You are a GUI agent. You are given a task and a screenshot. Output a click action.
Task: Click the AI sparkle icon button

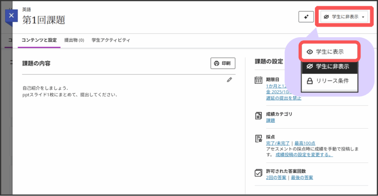coord(306,17)
